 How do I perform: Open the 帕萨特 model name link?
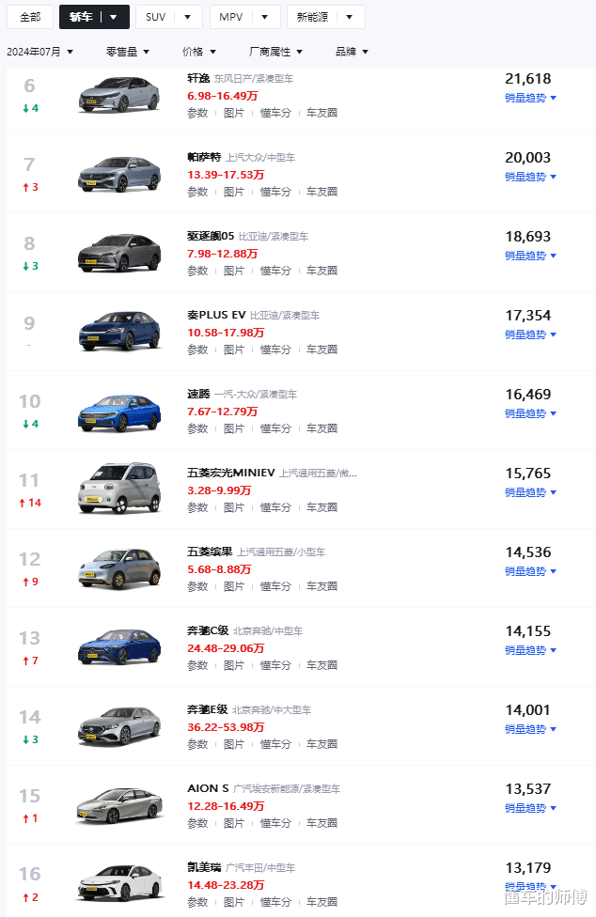[x=204, y=157]
